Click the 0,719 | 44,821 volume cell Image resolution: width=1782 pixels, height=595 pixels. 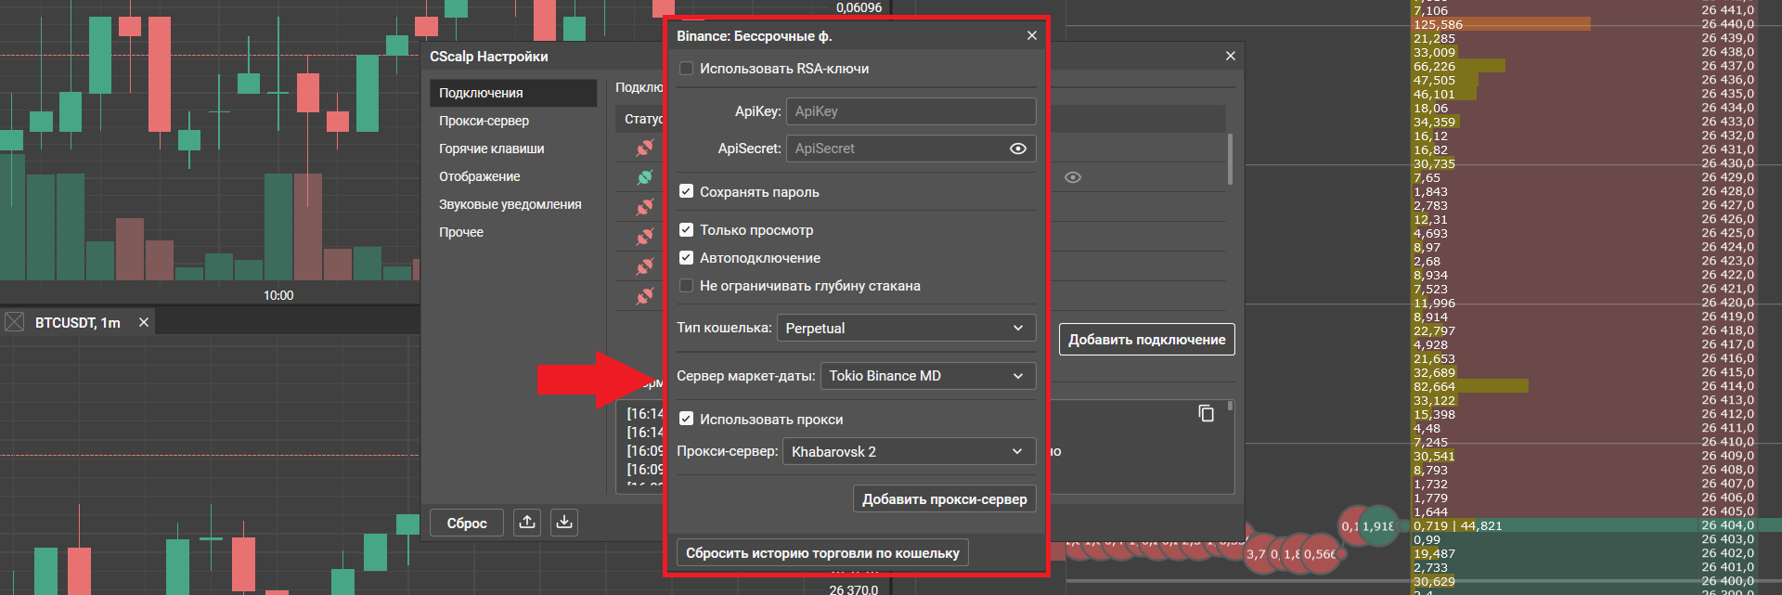(x=1457, y=525)
